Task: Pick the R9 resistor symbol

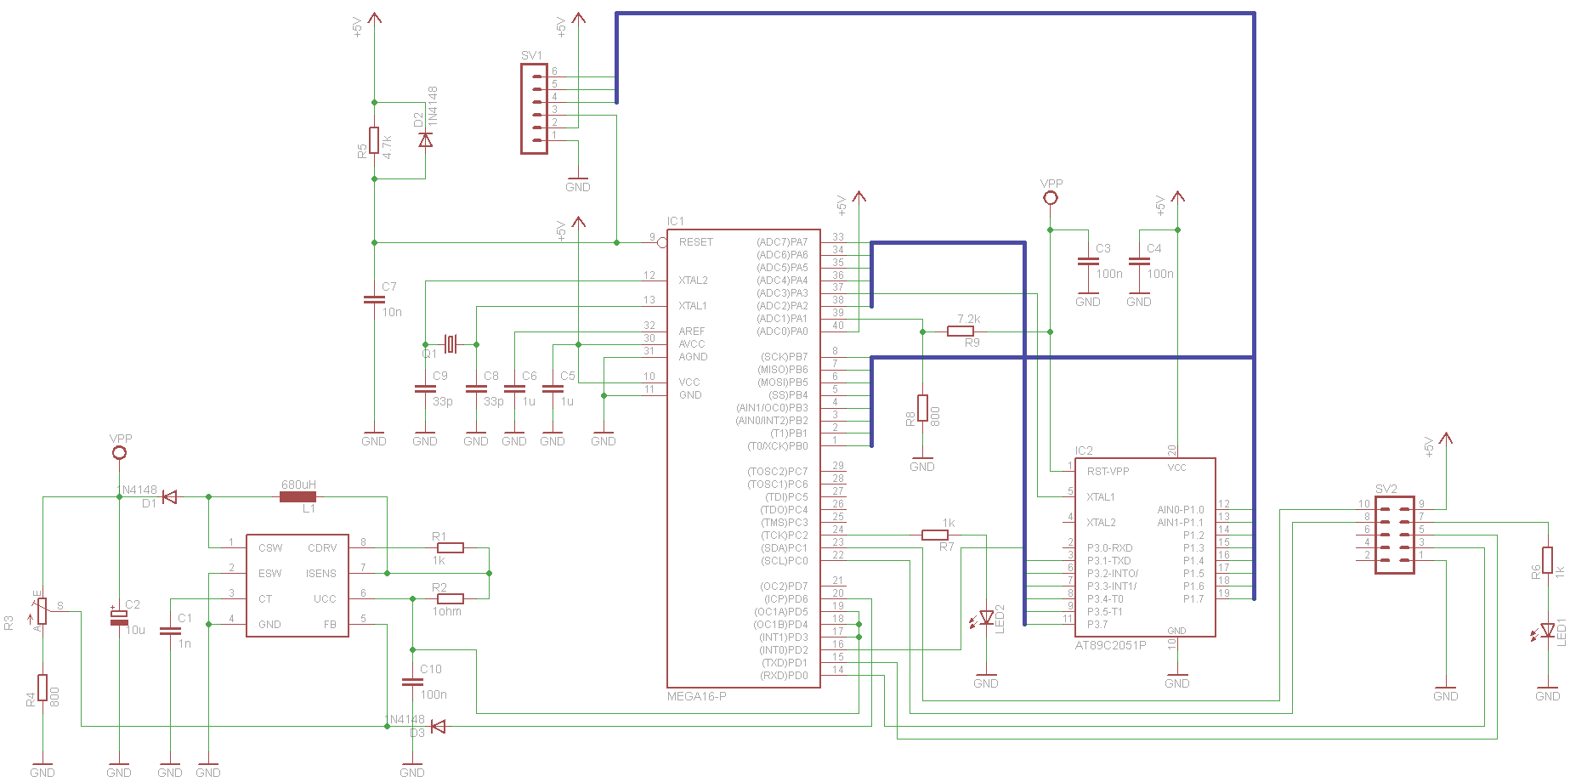Action: click(x=961, y=331)
